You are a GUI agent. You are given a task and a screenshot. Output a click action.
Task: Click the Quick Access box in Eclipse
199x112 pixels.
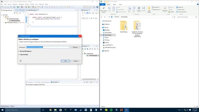click(87, 7)
